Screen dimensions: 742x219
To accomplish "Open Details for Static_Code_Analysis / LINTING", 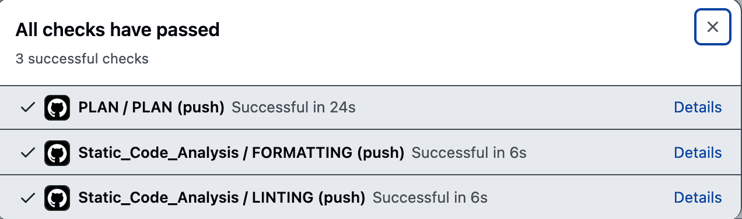I will 698,197.
